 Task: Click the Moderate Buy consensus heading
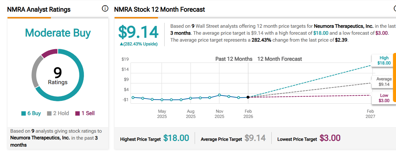[x=58, y=33]
